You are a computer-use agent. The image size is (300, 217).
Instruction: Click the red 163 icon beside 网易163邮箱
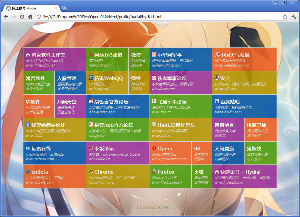point(91,55)
